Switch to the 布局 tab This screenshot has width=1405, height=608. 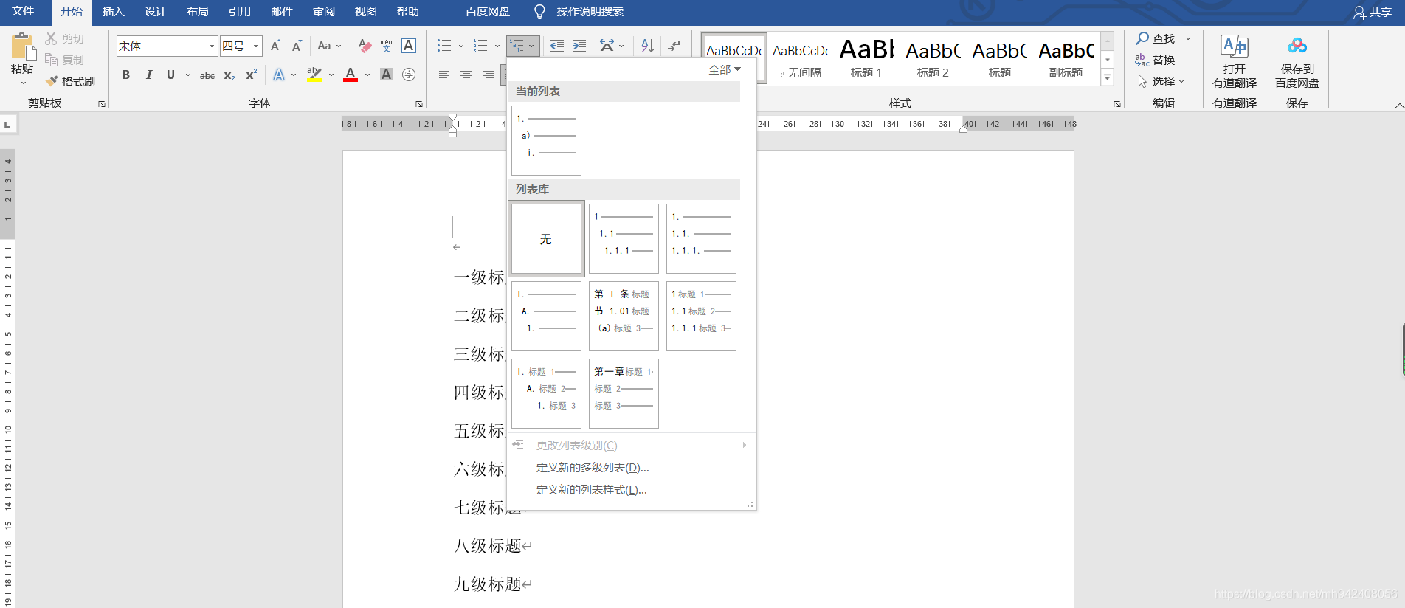click(197, 12)
